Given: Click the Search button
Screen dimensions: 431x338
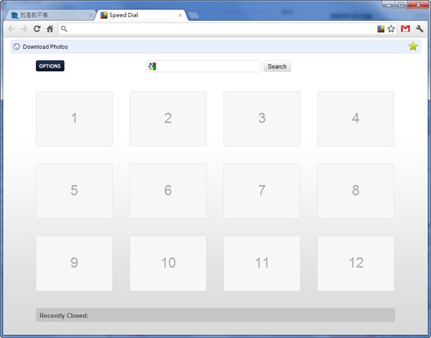Looking at the screenshot, I should 277,66.
